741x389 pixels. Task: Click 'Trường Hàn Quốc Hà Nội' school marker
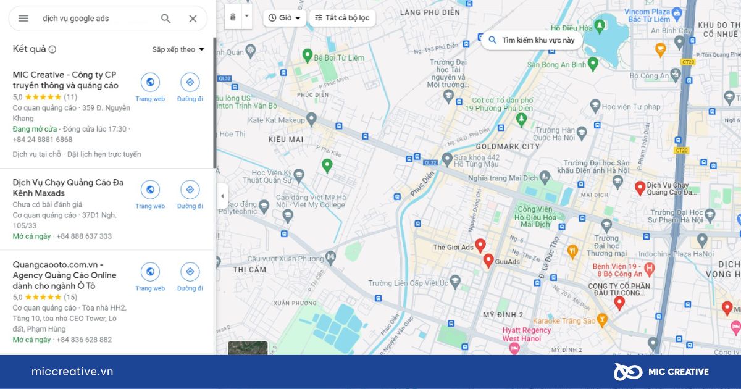pos(582,132)
